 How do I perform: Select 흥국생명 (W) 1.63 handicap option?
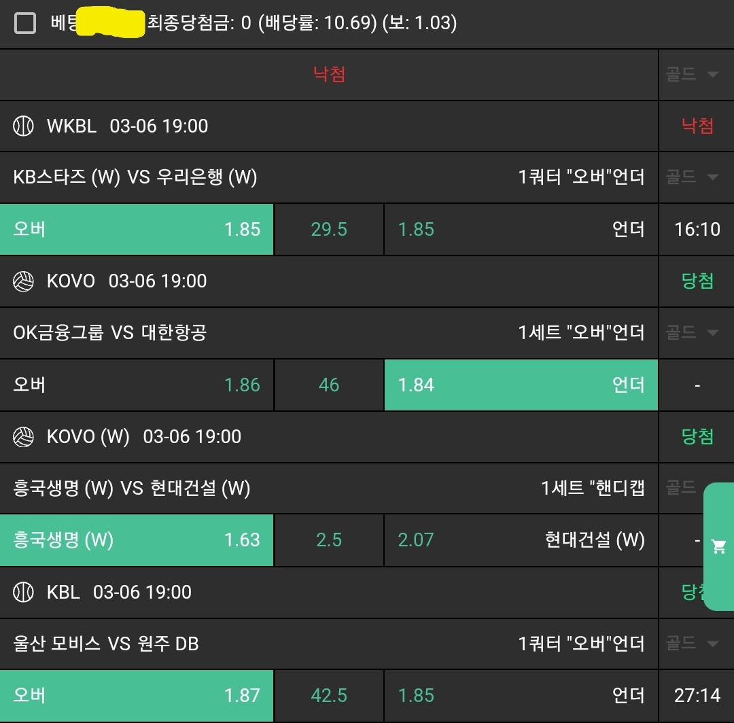(x=137, y=540)
